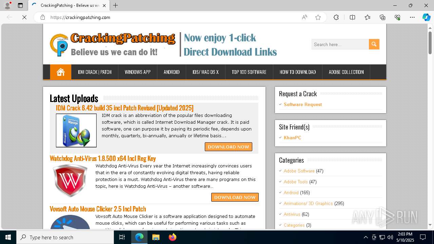434x244 pixels.
Task: Open the notification center icon
Action: [x=423, y=237]
